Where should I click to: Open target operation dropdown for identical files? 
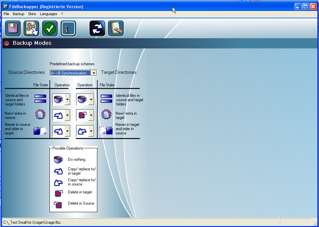(x=91, y=99)
